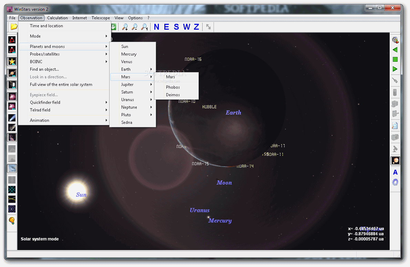This screenshot has width=410, height=267.
Task: Click the concentric circles target icon
Action: tap(12, 209)
